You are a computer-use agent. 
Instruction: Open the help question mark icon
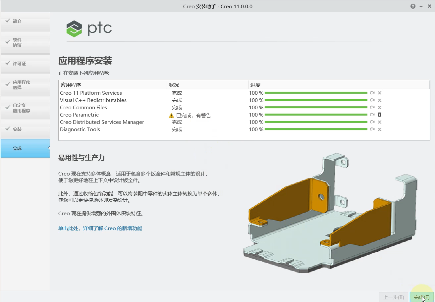pos(413,6)
